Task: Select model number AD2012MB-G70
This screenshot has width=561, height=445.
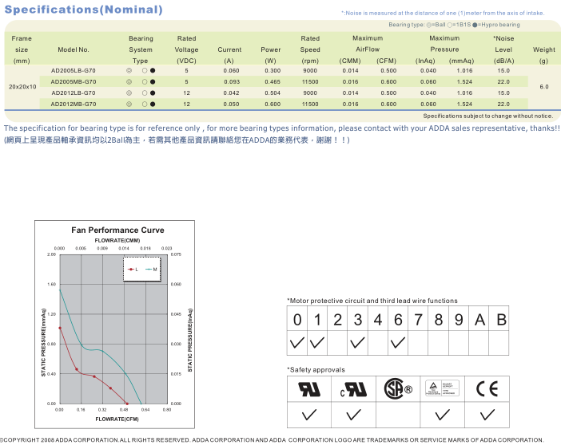Action: tap(74, 104)
